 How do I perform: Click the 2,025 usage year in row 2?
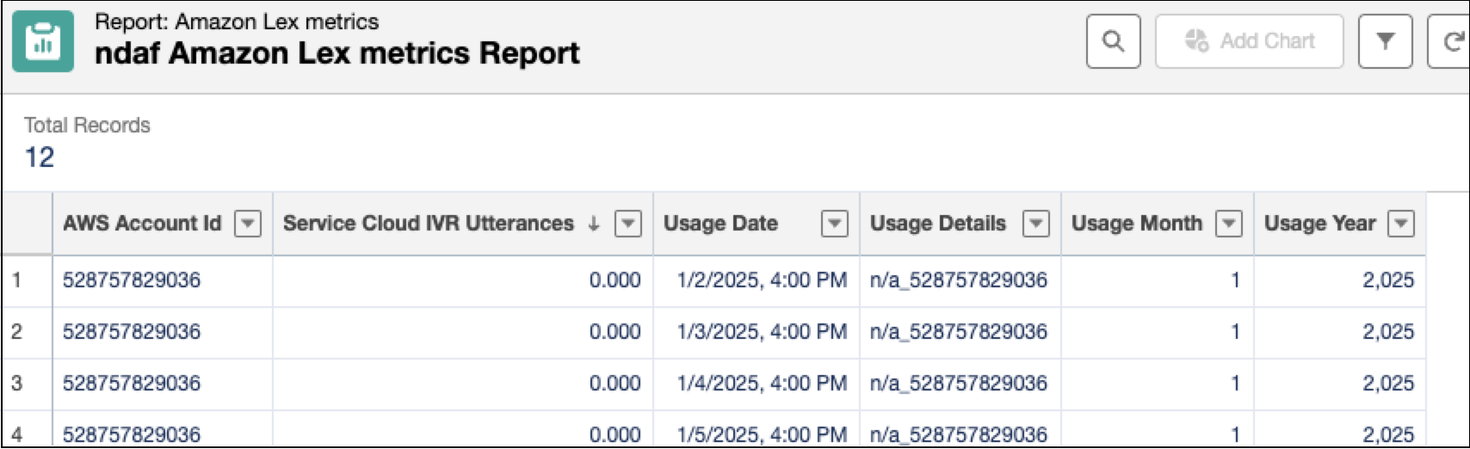click(x=1388, y=332)
